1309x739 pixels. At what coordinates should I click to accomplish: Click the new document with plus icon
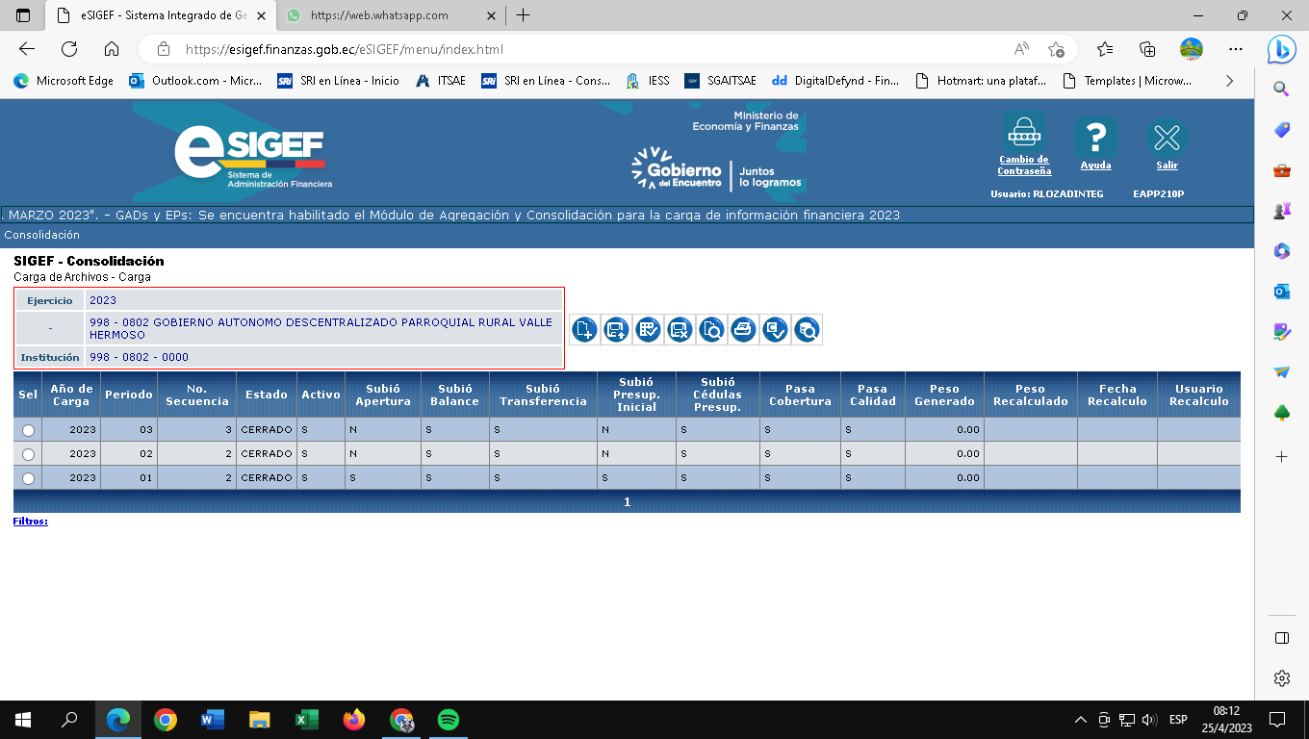tap(584, 330)
